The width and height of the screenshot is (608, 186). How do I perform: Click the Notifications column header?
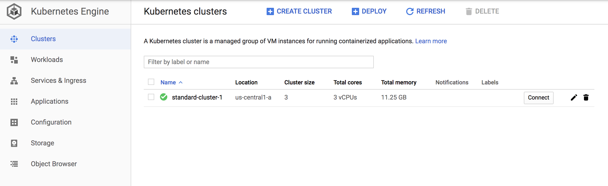click(x=452, y=82)
